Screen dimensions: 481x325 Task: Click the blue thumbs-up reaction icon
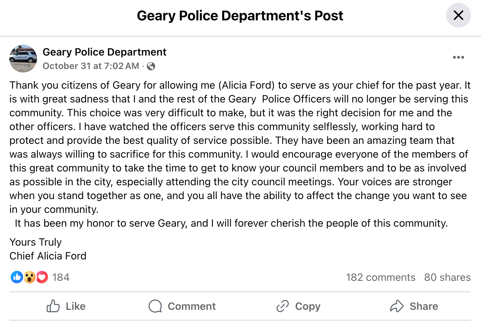point(17,277)
